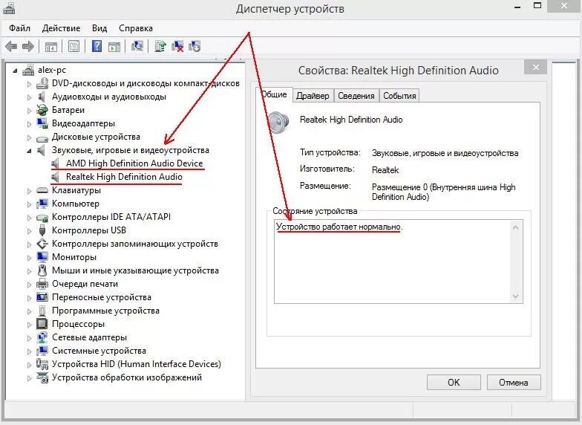Expand the Системные устройства category
The image size is (582, 425).
tap(30, 351)
